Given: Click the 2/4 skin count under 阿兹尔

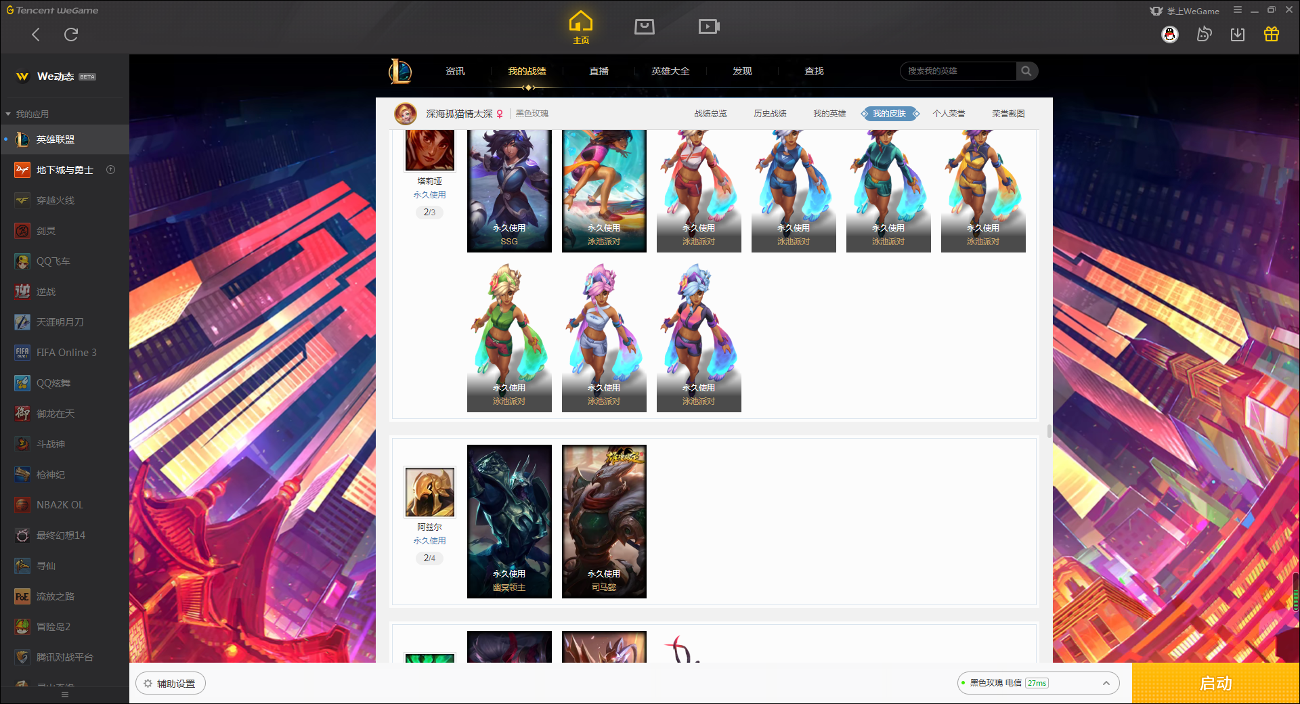Looking at the screenshot, I should coord(429,558).
